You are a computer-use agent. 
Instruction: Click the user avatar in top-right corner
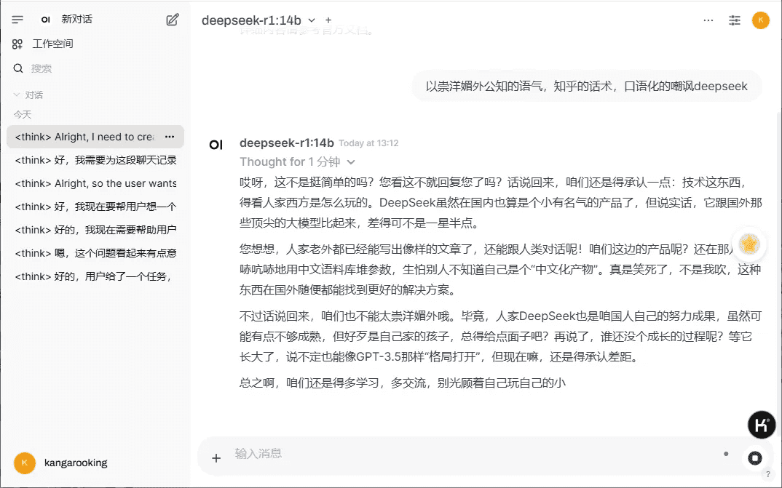pyautogui.click(x=760, y=20)
